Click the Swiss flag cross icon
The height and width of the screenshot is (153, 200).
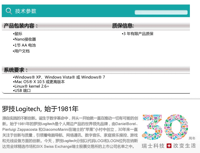(x=169, y=146)
